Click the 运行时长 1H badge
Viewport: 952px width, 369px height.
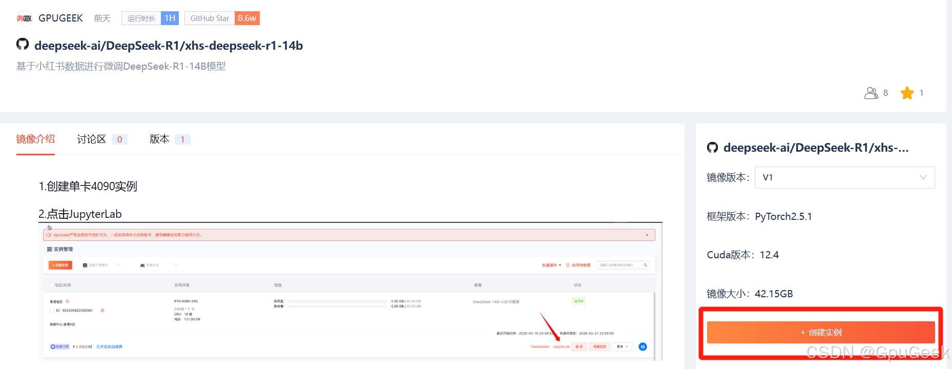(x=150, y=18)
